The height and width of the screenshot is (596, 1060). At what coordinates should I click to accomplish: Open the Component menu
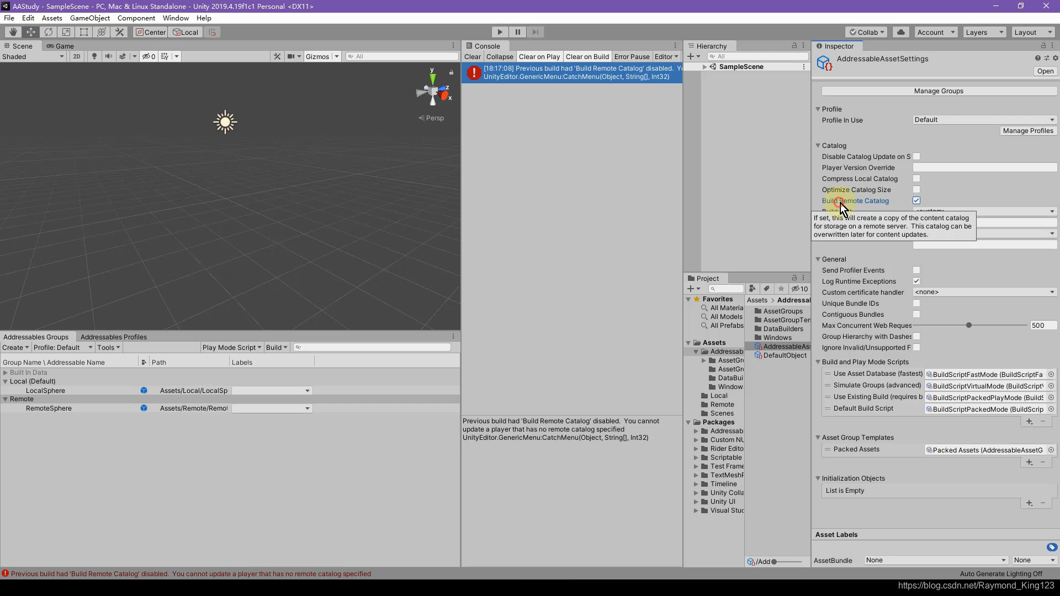136,18
